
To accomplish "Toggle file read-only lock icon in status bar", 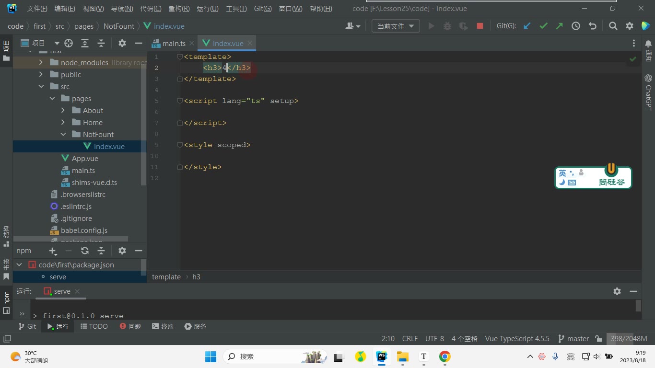I will coord(598,338).
